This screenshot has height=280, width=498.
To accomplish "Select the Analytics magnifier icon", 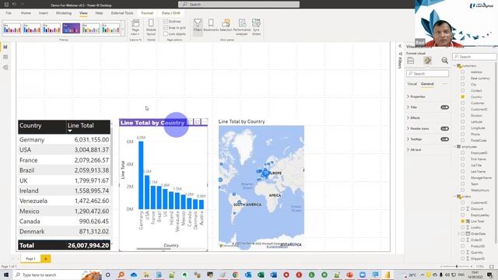I will click(x=444, y=61).
